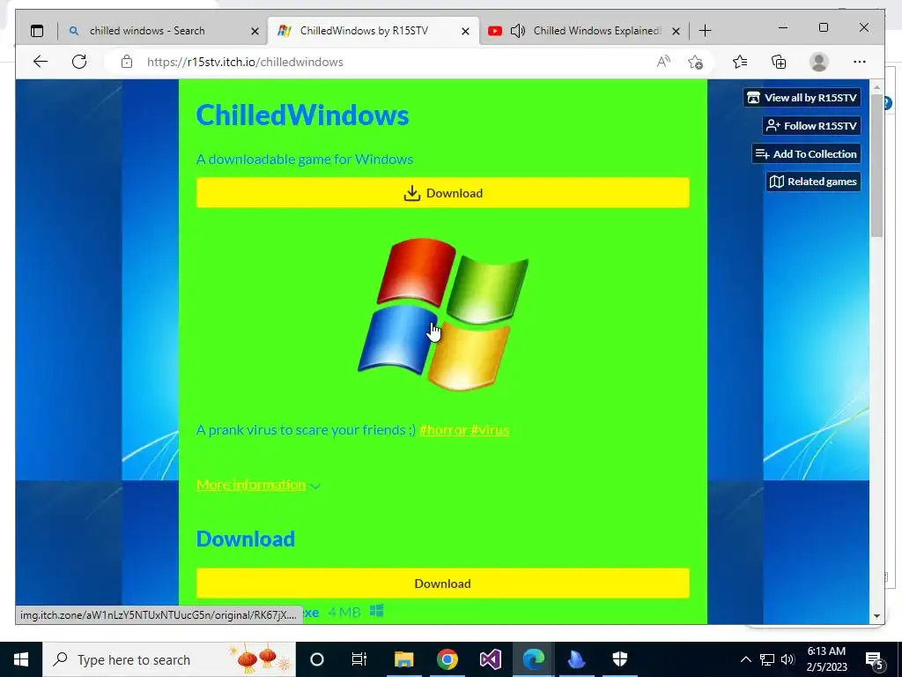Image resolution: width=902 pixels, height=677 pixels.
Task: Open Task View in taskbar
Action: click(x=359, y=659)
